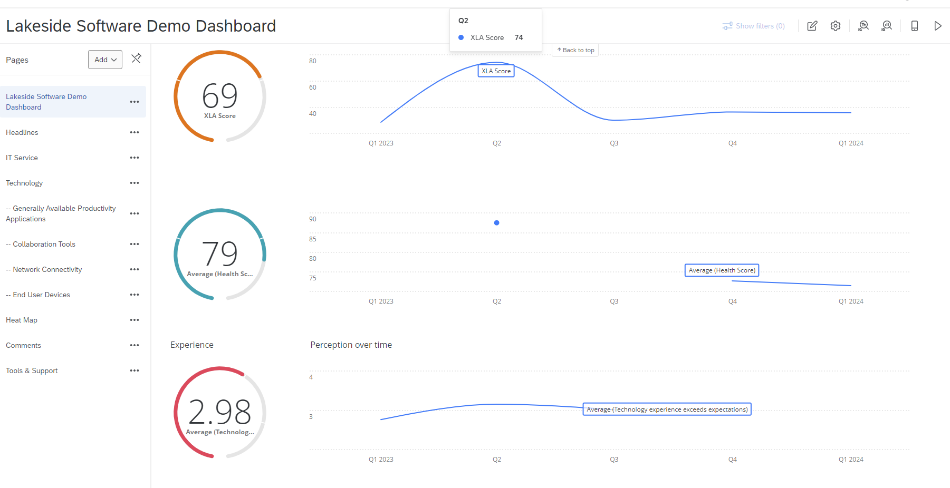
Task: Click the edit dashboard pencil icon
Action: click(812, 26)
